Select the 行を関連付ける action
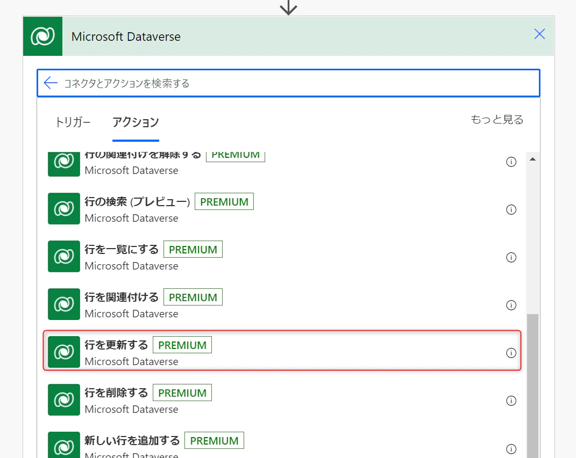Image resolution: width=576 pixels, height=458 pixels. click(x=282, y=304)
